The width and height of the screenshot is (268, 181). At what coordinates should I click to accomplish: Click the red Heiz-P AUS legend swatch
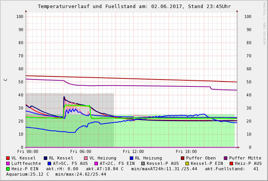[x=231, y=163]
